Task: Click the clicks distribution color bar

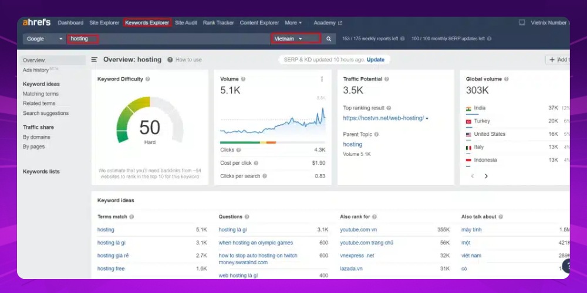Action: click(x=272, y=142)
